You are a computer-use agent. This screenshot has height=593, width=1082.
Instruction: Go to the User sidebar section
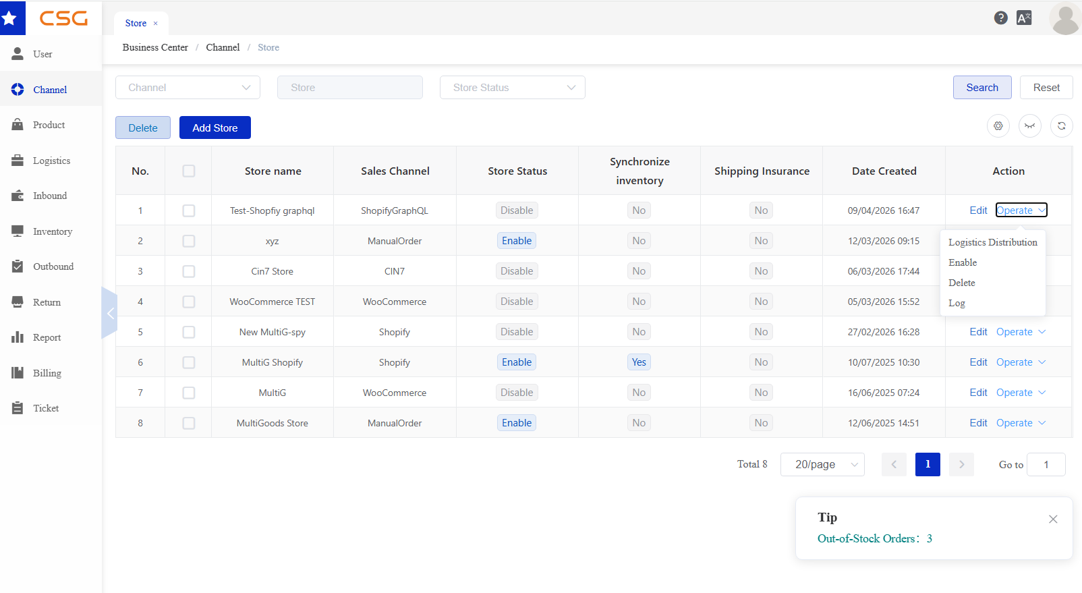point(51,54)
